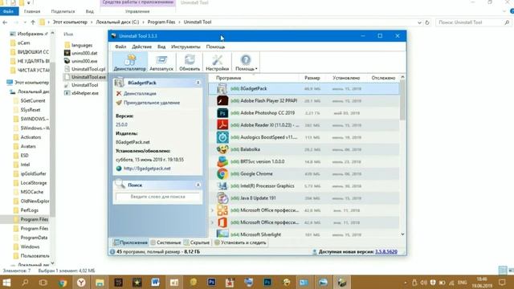The height and width of the screenshot is (289, 514).
Task: Click the Windows Start button
Action: [6, 283]
